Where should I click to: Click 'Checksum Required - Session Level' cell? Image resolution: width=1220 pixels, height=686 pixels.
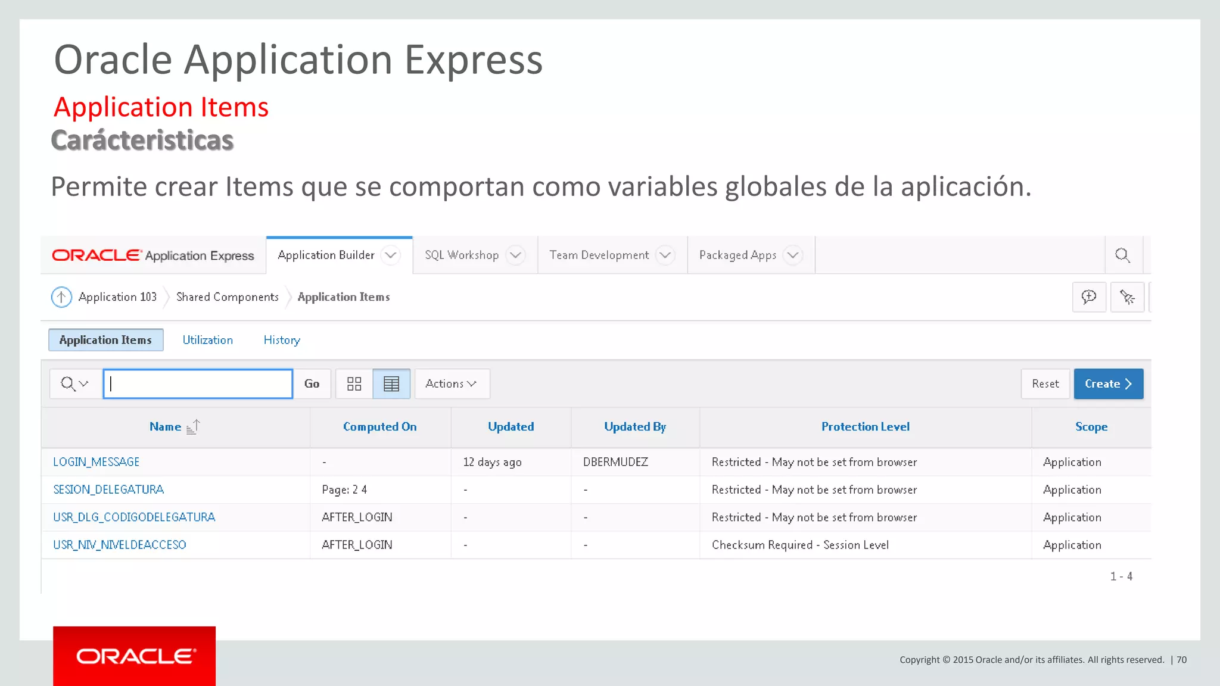click(x=800, y=545)
